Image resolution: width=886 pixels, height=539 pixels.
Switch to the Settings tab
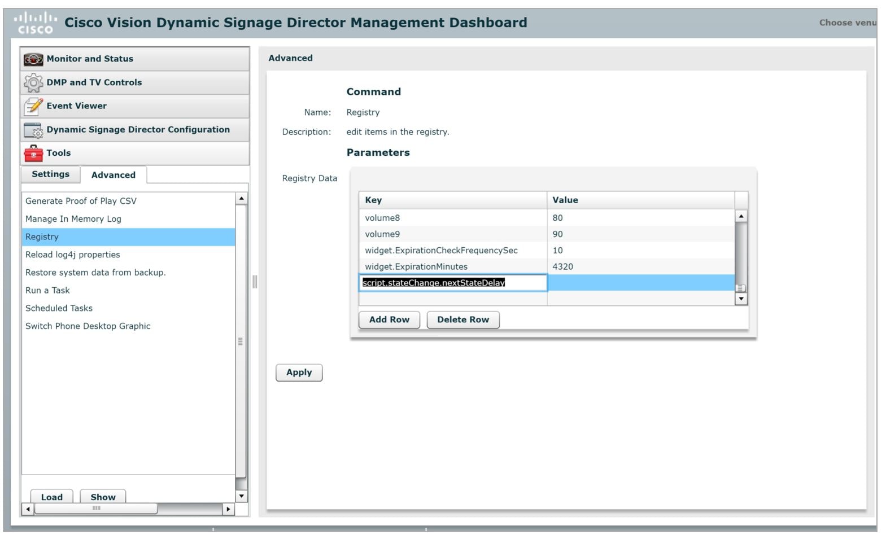point(50,174)
